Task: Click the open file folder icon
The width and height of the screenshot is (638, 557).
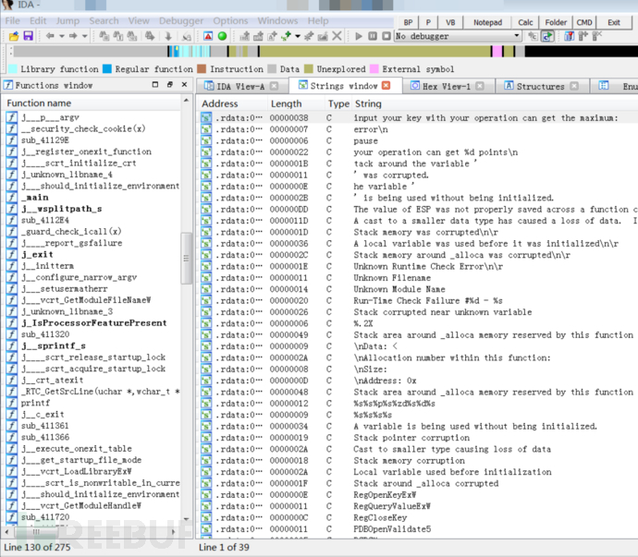Action: pos(13,36)
